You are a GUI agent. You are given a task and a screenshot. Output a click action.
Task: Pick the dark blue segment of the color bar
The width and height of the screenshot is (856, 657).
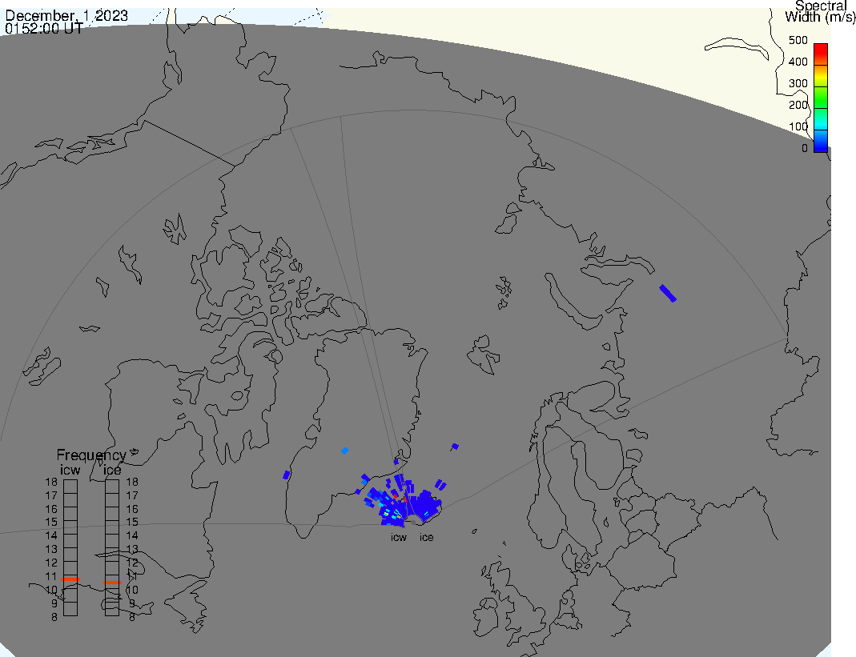821,143
